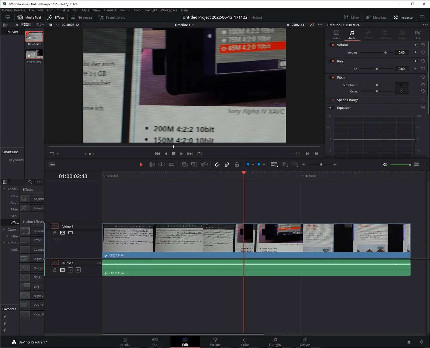Expand the Filters tree item
This screenshot has width=430, height=348.
(7, 236)
